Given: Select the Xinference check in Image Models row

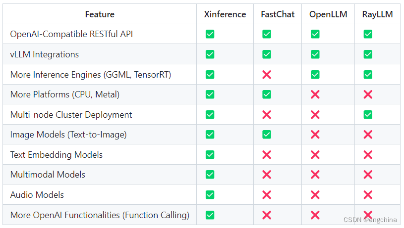Looking at the screenshot, I should coord(210,135).
